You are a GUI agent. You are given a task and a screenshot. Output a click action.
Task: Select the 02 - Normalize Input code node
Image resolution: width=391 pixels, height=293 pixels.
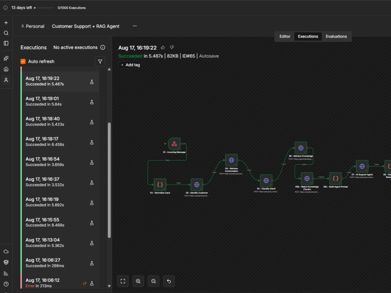[x=160, y=185]
